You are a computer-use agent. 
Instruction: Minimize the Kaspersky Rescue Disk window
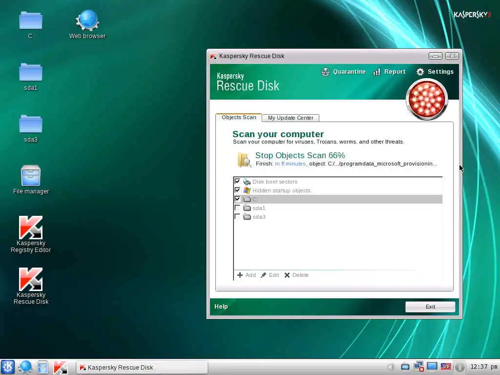pos(435,56)
